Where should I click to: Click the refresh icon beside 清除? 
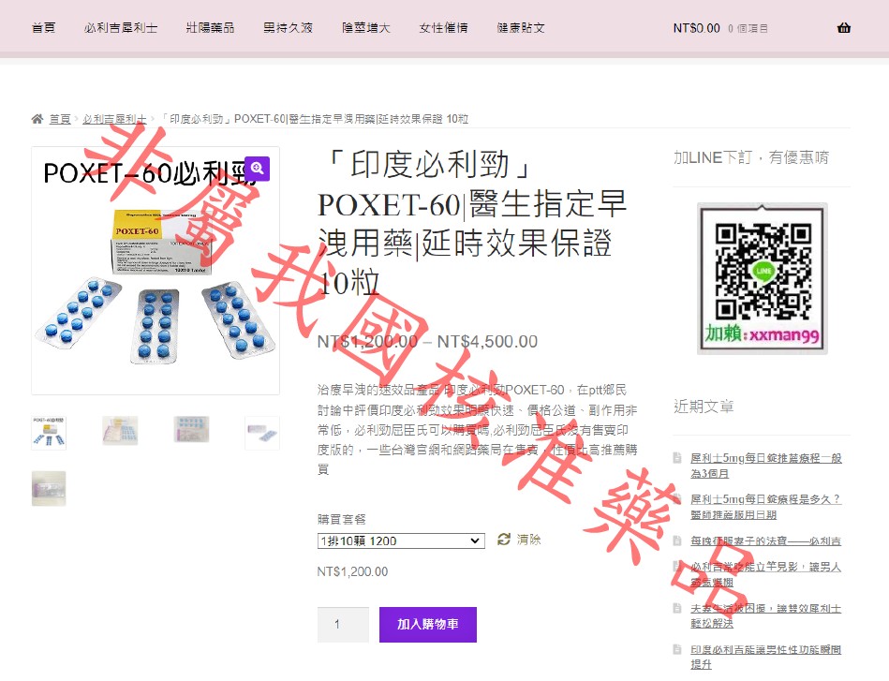pos(503,540)
